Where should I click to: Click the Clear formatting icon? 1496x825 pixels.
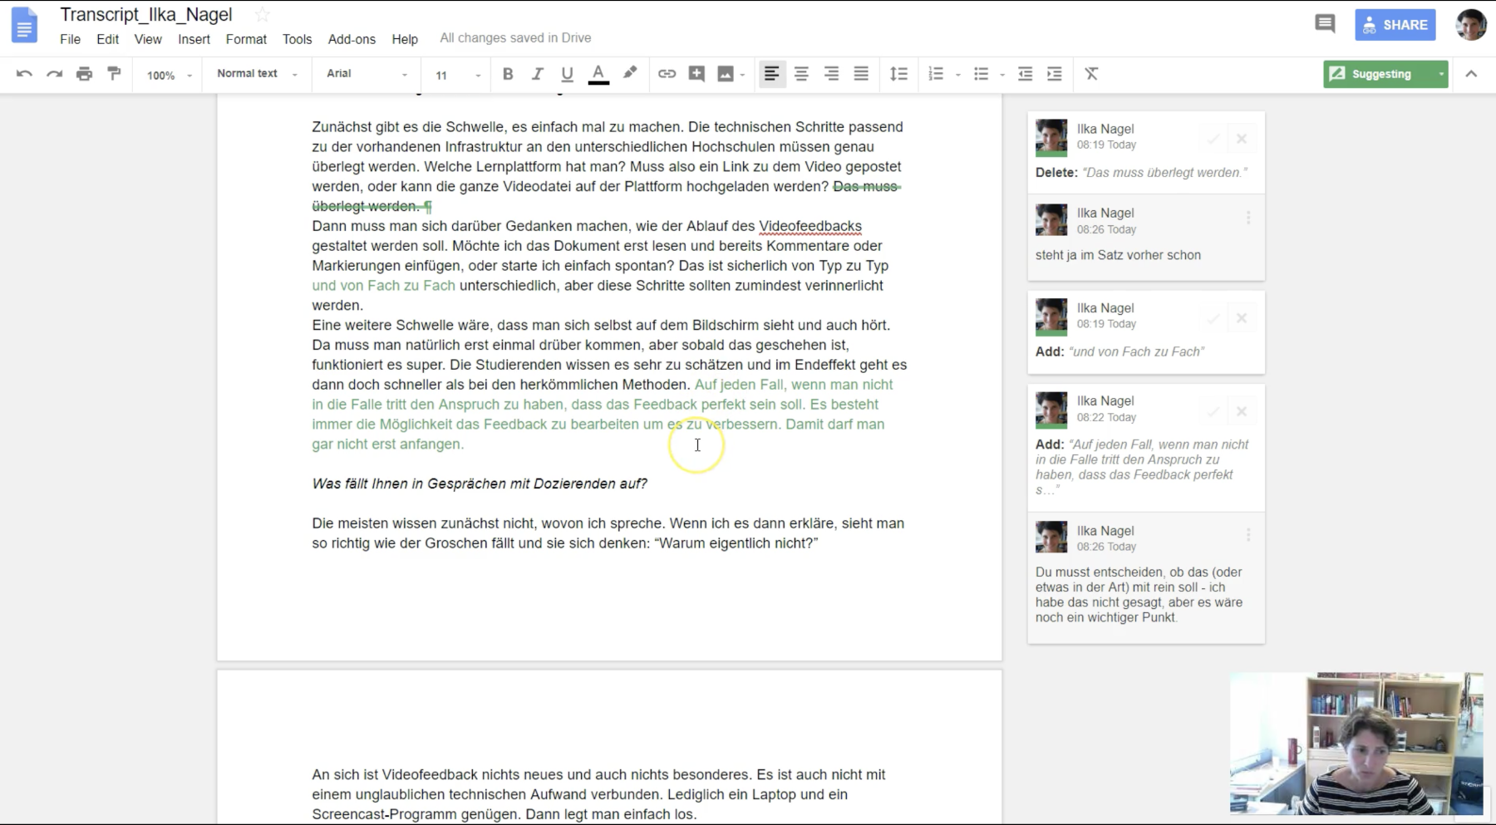click(x=1091, y=74)
